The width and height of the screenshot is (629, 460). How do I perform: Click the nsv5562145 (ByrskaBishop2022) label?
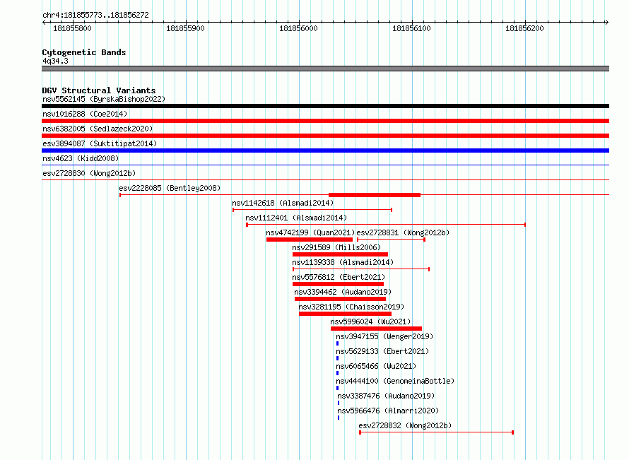(x=104, y=99)
